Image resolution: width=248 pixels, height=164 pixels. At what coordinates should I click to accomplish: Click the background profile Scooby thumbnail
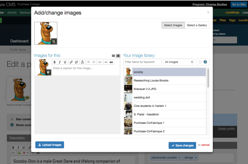(19, 89)
